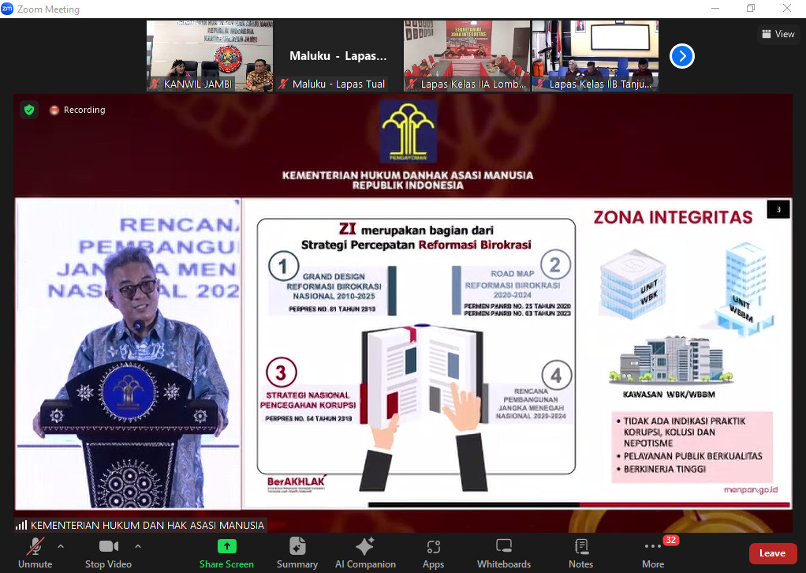This screenshot has width=806, height=573.
Task: Launch AI Companion
Action: (x=365, y=553)
